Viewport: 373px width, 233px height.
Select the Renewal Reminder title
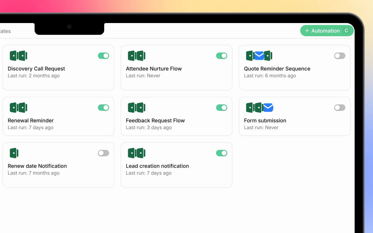[x=31, y=120]
